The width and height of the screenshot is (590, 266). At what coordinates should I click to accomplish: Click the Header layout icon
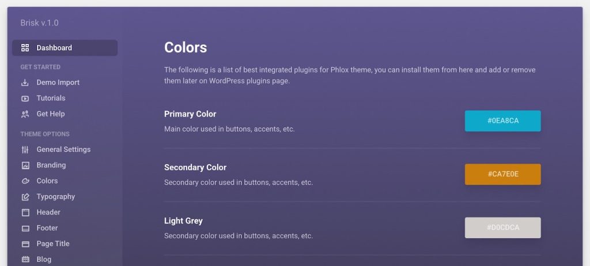click(x=25, y=212)
